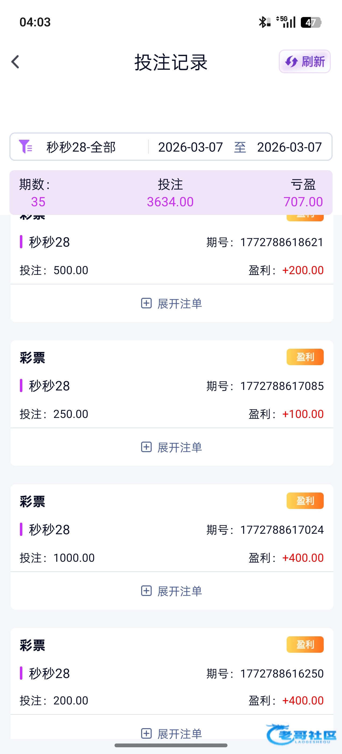Tap the bottom home indicator bar

click(171, 745)
